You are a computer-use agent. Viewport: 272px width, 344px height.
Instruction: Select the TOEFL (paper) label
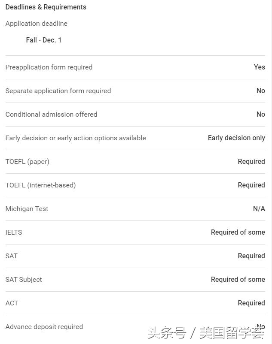[28, 162]
